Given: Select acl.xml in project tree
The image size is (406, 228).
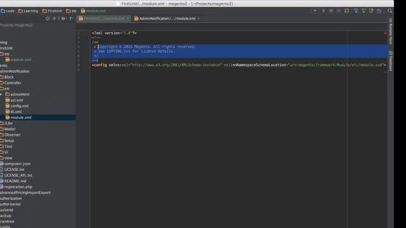Looking at the screenshot, I should pyautogui.click(x=14, y=100).
